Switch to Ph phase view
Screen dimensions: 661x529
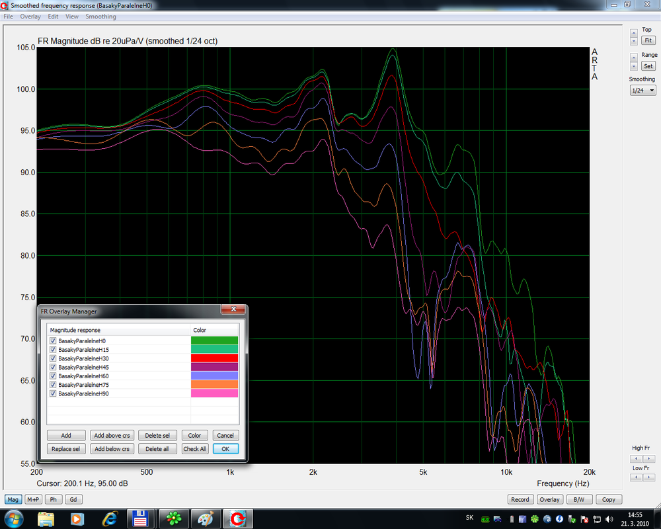(x=53, y=499)
